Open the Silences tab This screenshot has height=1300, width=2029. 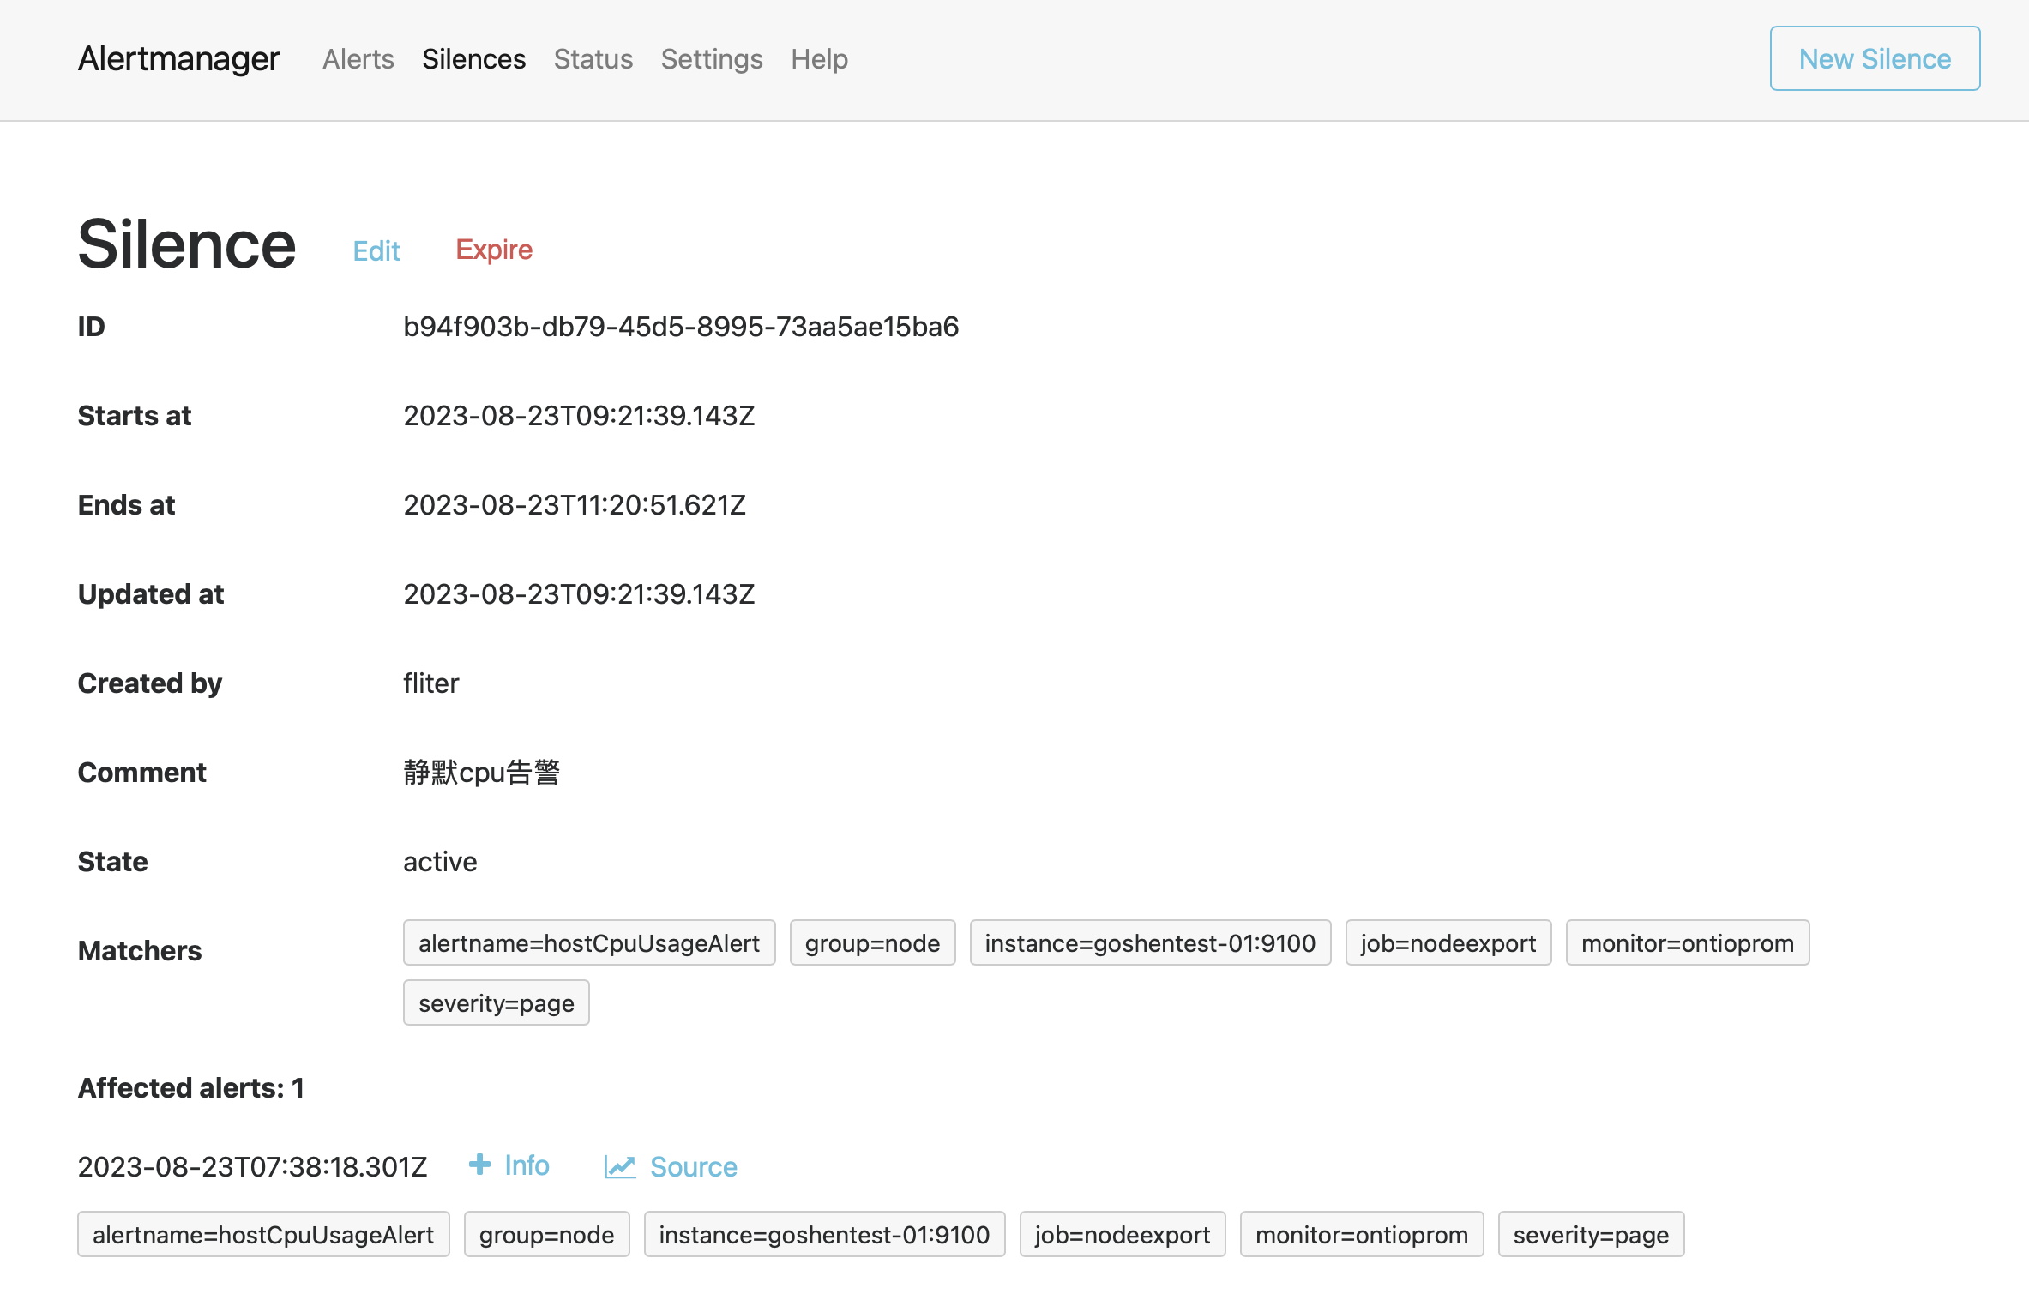coord(473,59)
